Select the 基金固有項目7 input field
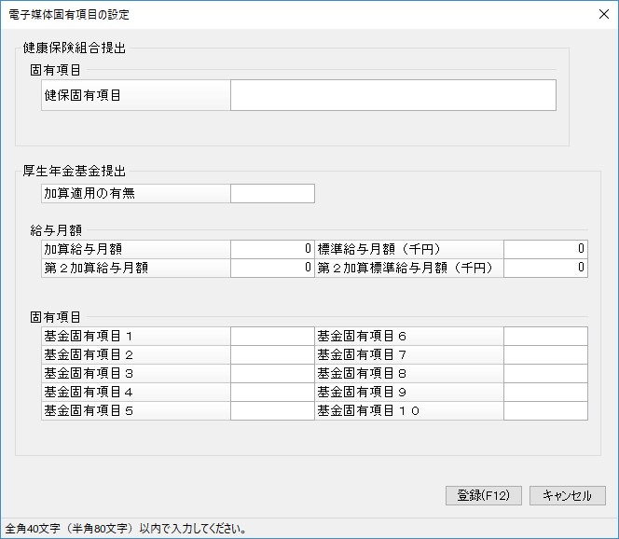The width and height of the screenshot is (619, 539). tap(545, 354)
